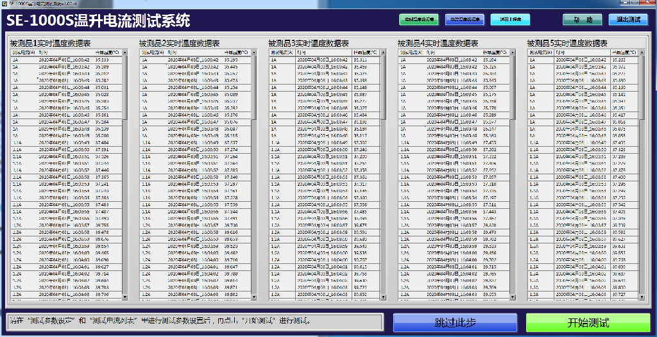Select the 39.616 value in 被测品2 table

(x=231, y=231)
